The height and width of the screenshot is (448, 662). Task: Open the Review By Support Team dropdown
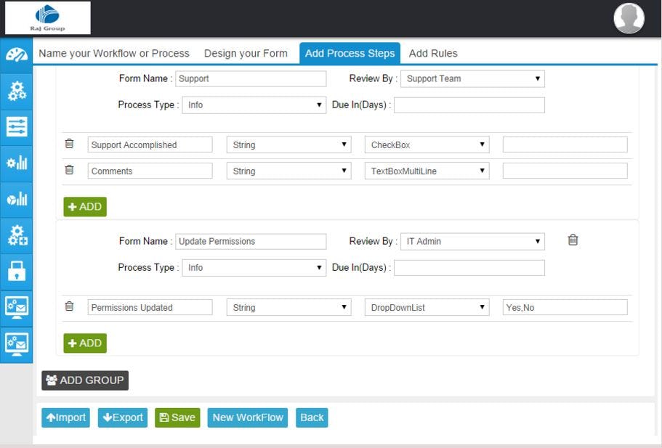click(472, 78)
